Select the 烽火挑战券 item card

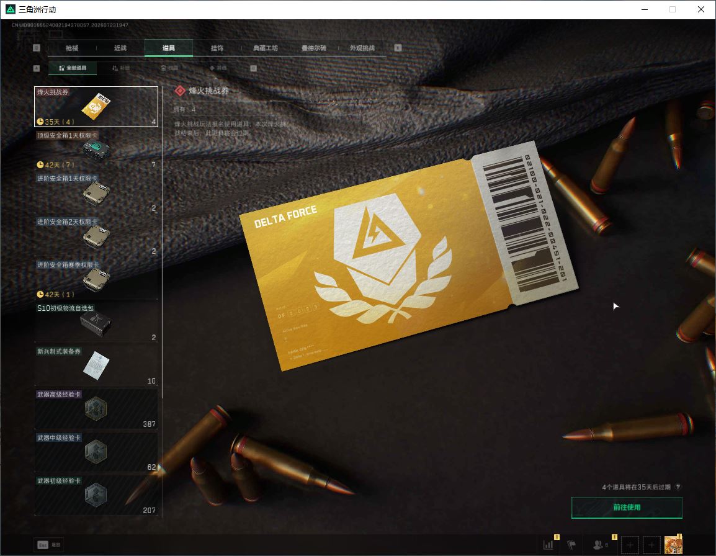(x=96, y=107)
